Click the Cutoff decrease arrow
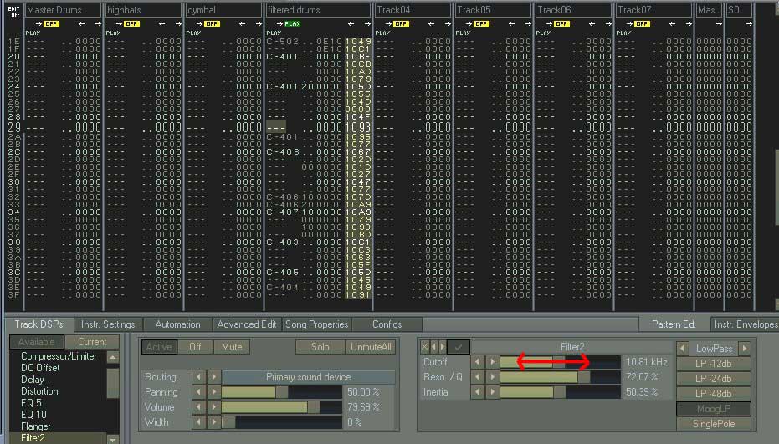This screenshot has height=444, width=779. click(x=476, y=362)
